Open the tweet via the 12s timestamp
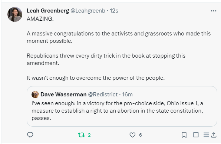221x144 pixels. click(x=114, y=11)
